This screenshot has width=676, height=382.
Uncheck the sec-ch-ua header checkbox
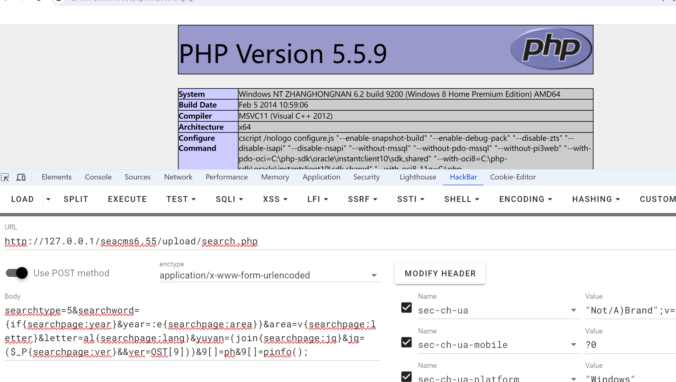coord(406,307)
